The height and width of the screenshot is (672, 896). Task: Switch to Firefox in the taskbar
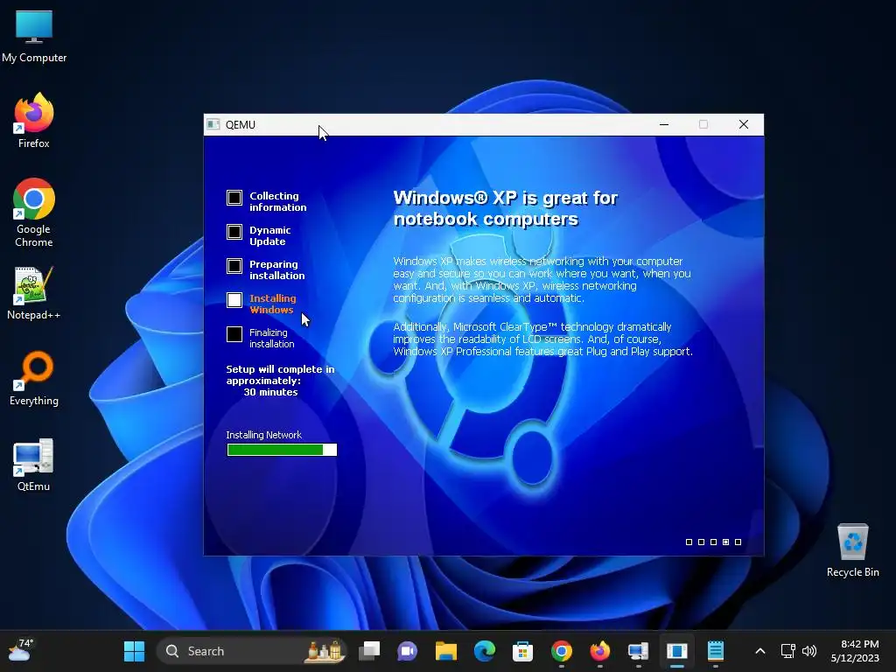[599, 651]
